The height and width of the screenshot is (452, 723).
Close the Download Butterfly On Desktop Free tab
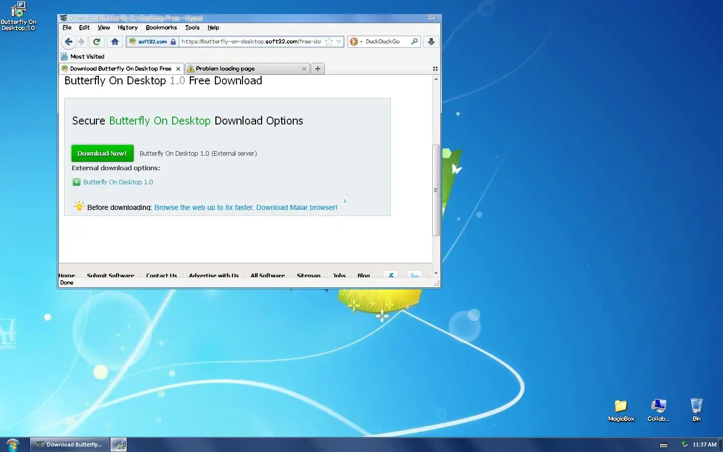pyautogui.click(x=178, y=69)
